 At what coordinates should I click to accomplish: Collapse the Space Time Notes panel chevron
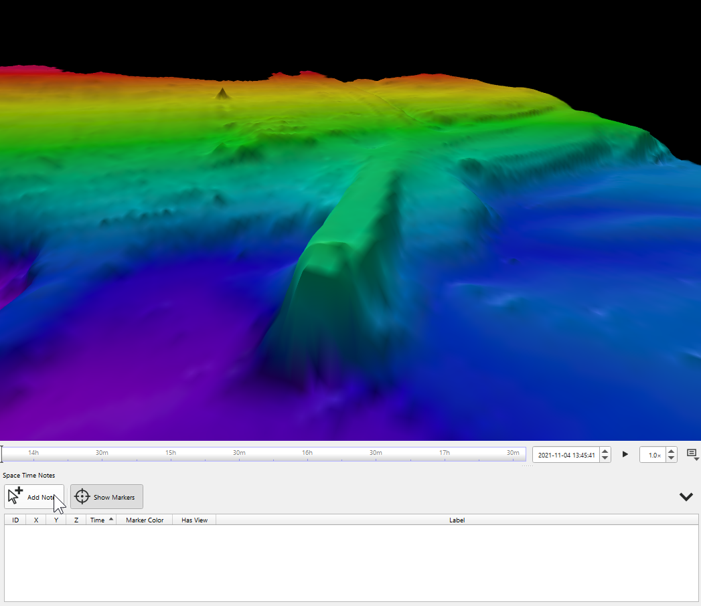coord(686,497)
